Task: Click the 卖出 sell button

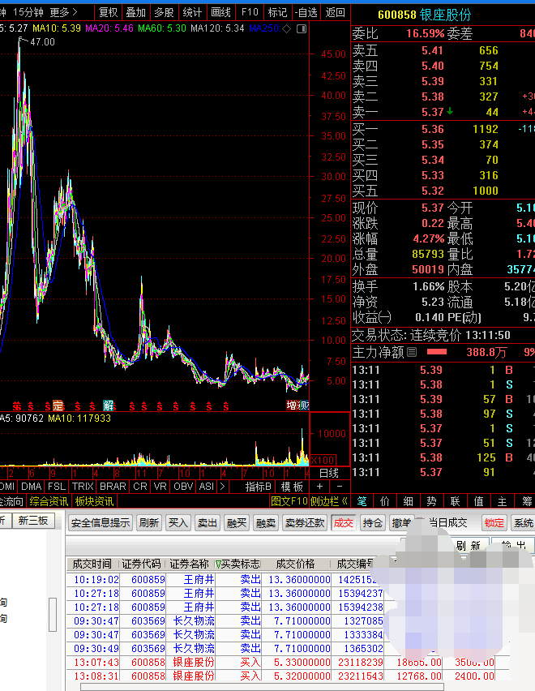Action: 207,523
